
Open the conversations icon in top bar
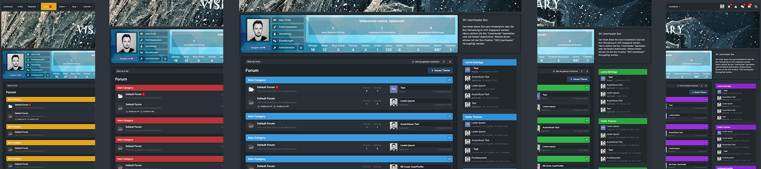pyautogui.click(x=742, y=6)
